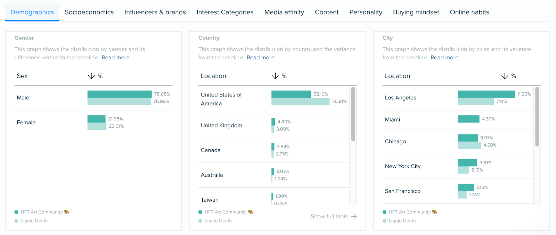
Task: Sort Gender table by percentage arrow
Action: 91,76
